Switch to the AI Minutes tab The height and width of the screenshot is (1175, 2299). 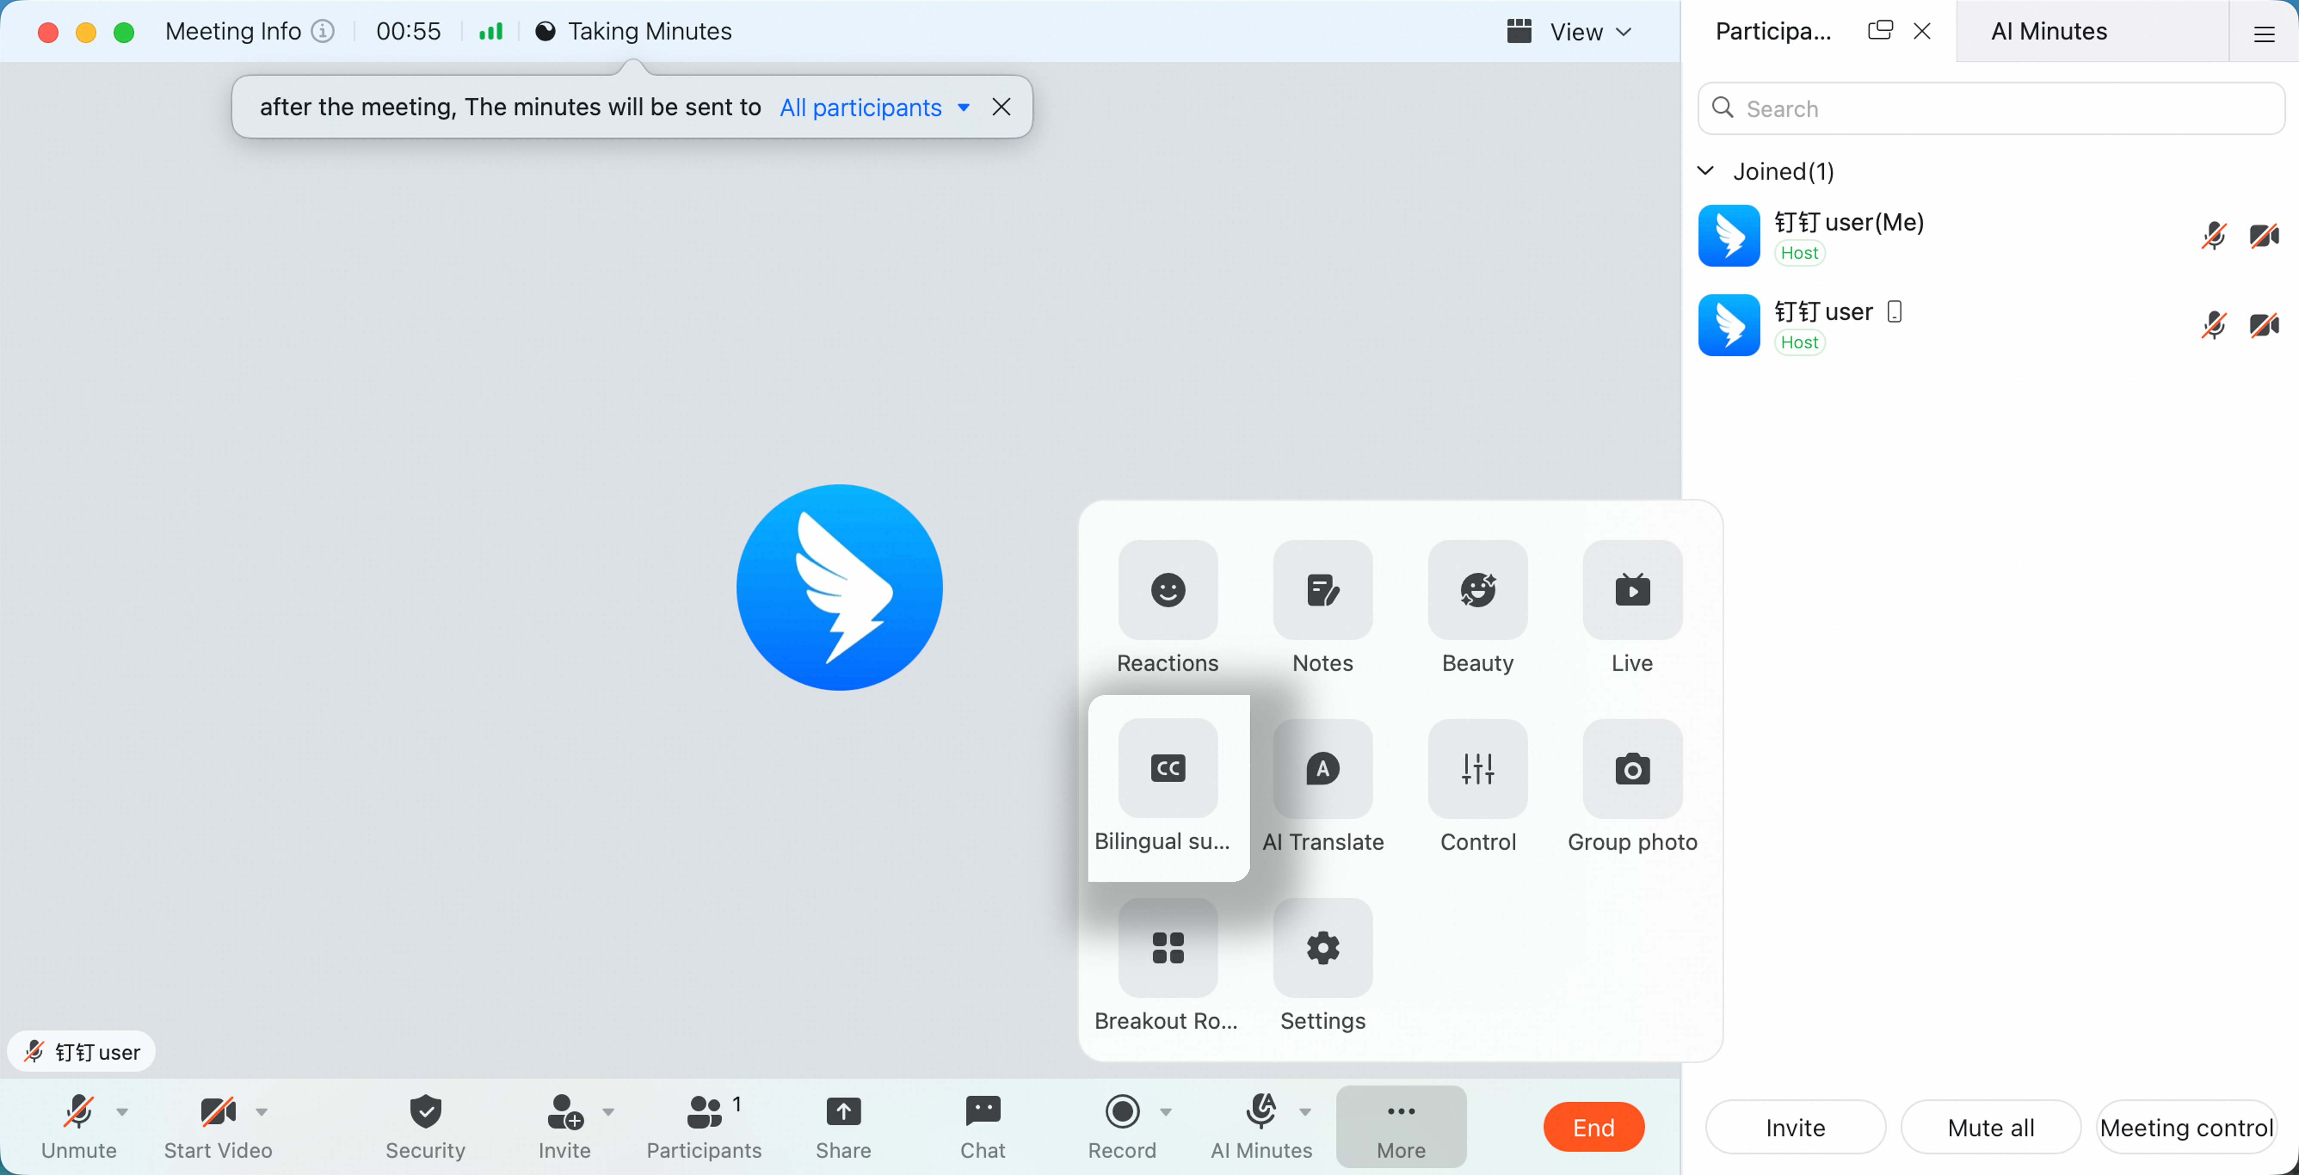pos(2048,31)
